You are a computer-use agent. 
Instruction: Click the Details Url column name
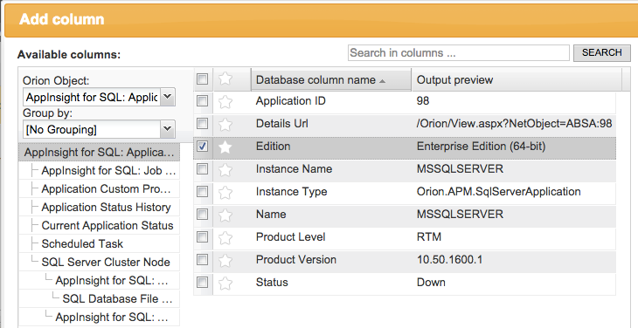(282, 124)
